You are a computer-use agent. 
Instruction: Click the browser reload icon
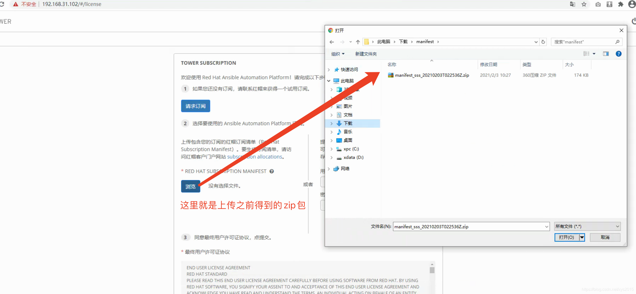click(x=2, y=4)
